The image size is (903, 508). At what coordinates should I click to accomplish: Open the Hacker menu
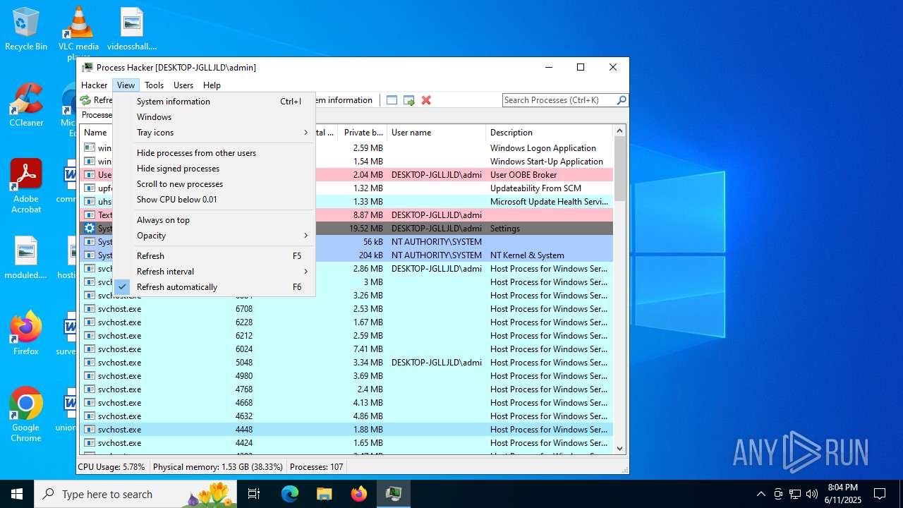95,85
